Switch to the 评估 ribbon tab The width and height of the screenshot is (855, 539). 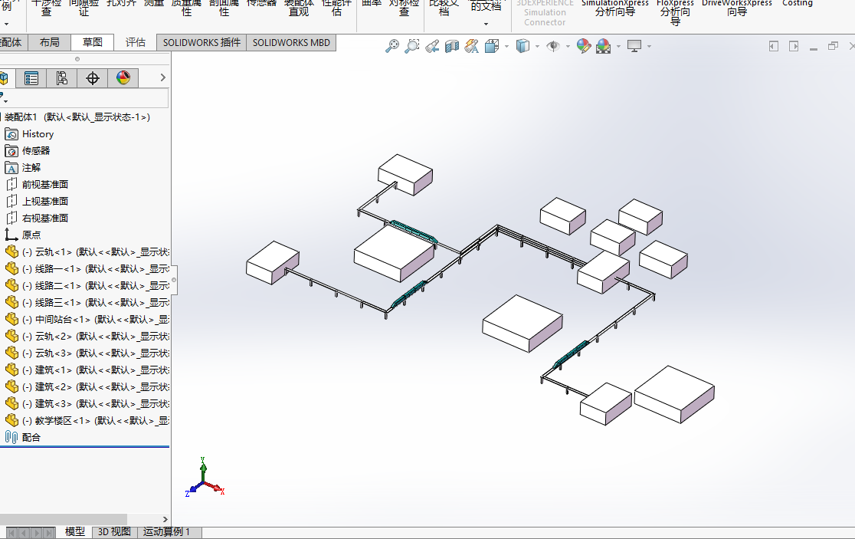(x=136, y=43)
